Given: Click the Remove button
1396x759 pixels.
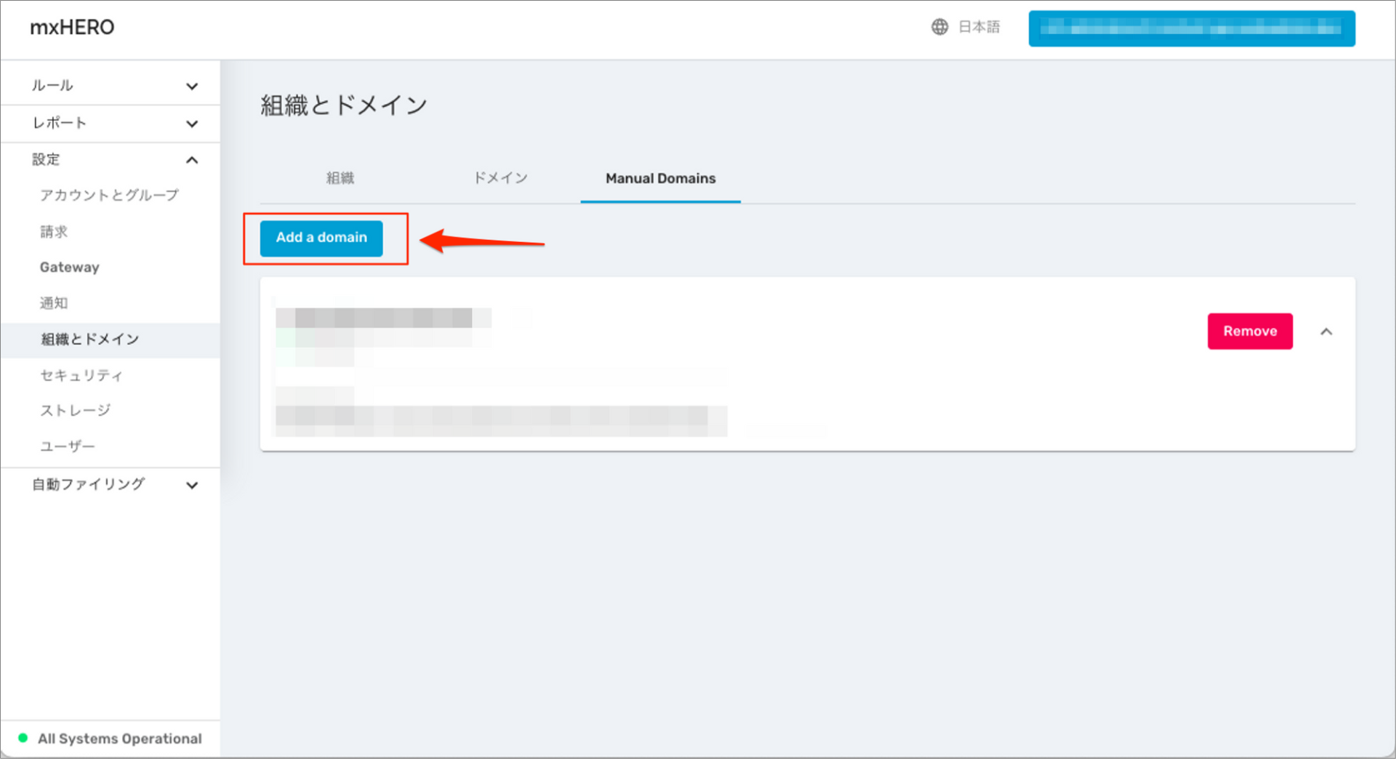Looking at the screenshot, I should (x=1250, y=331).
